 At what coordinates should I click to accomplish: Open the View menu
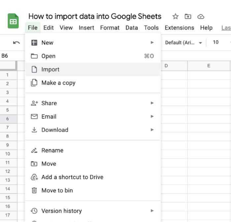coord(66,27)
